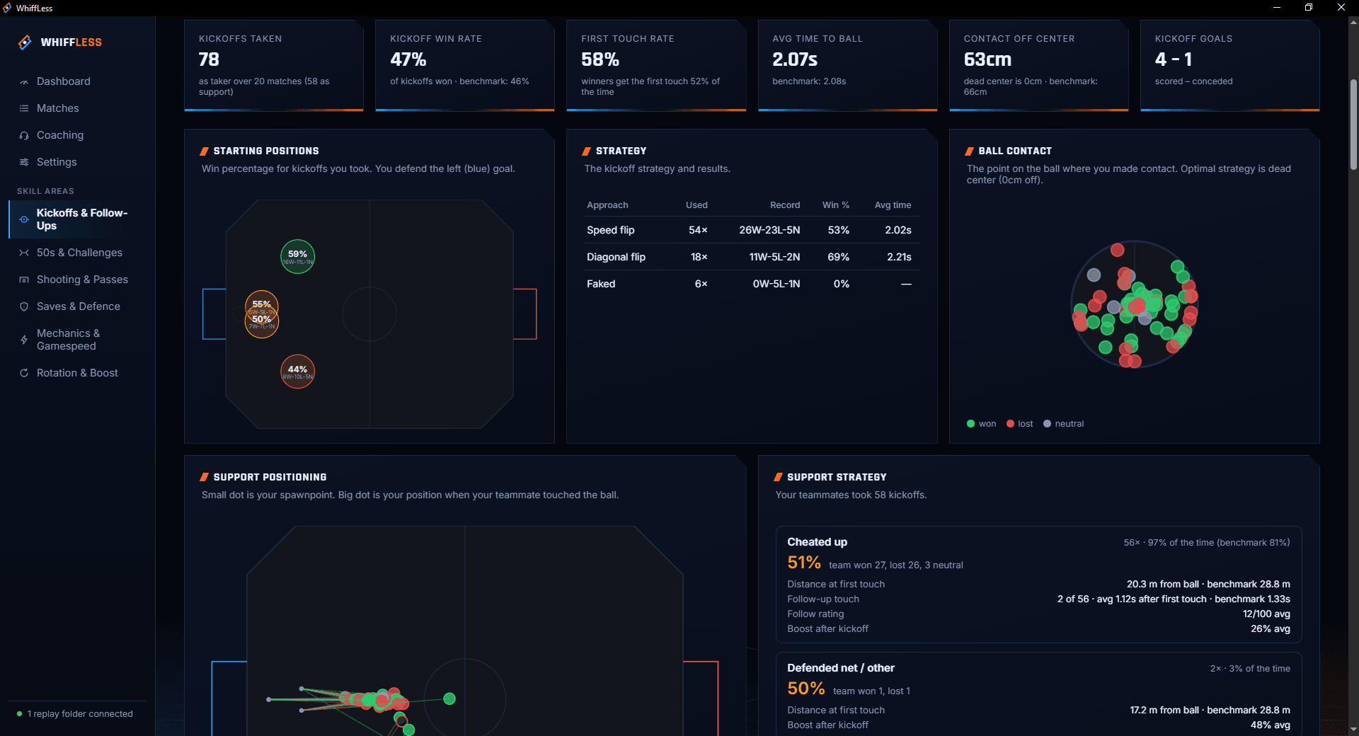Click the Kickoffs Taken stat card

(274, 65)
